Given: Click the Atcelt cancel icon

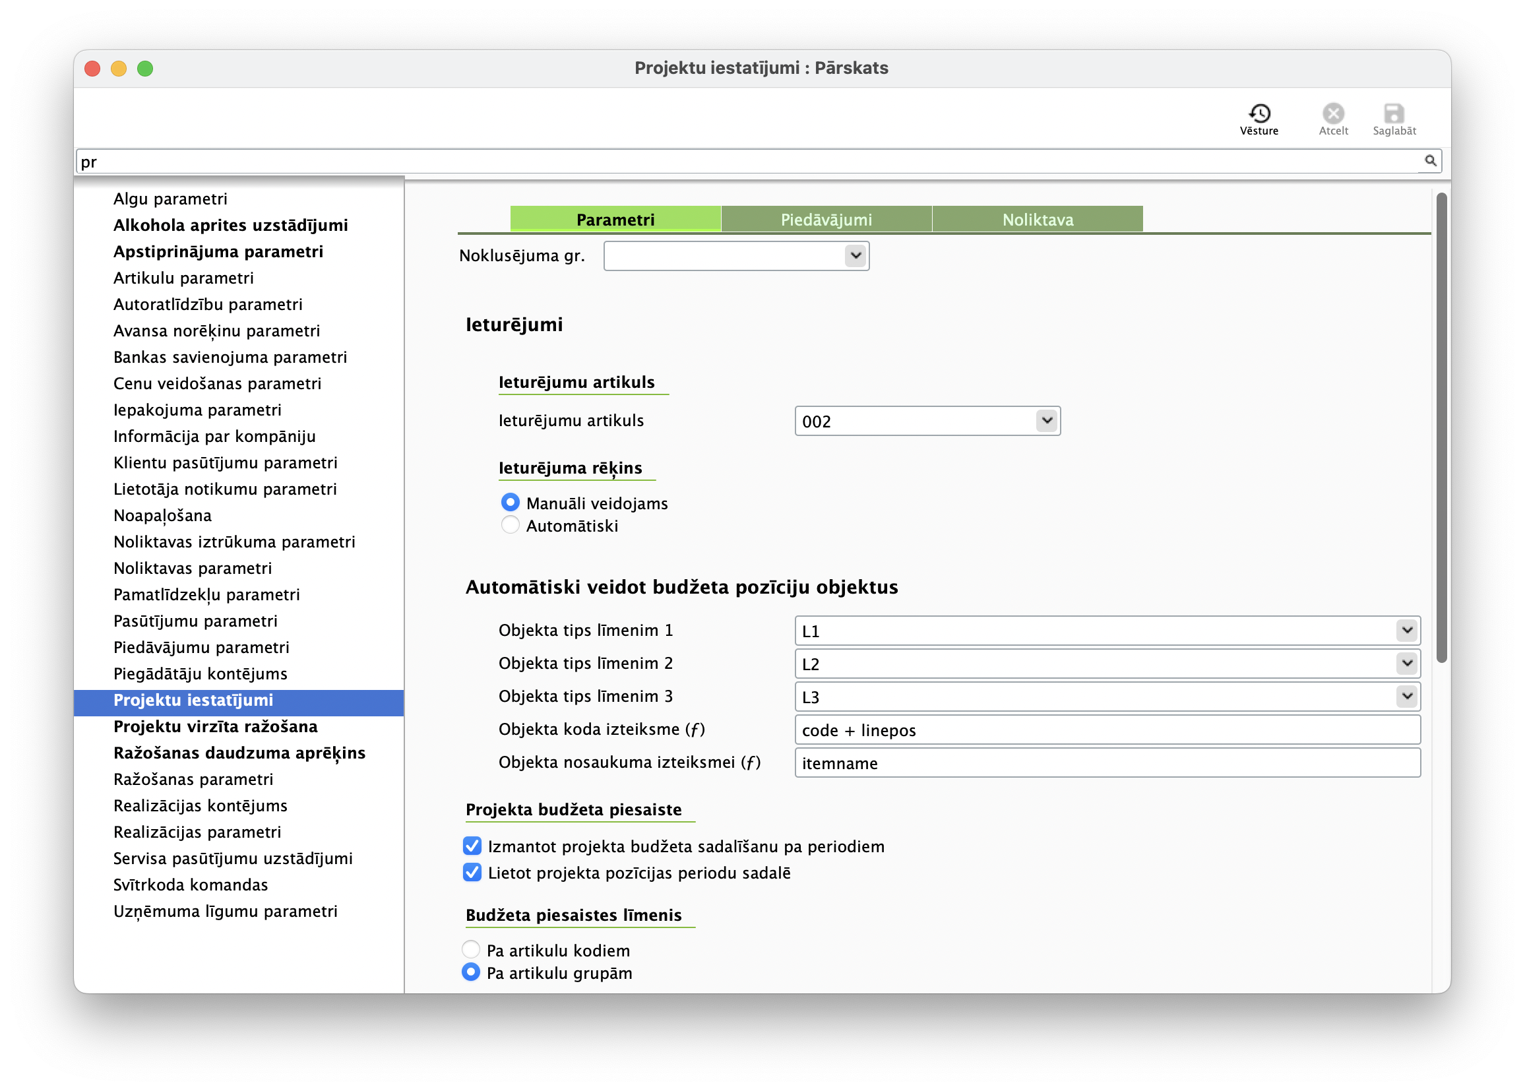Looking at the screenshot, I should (x=1333, y=113).
